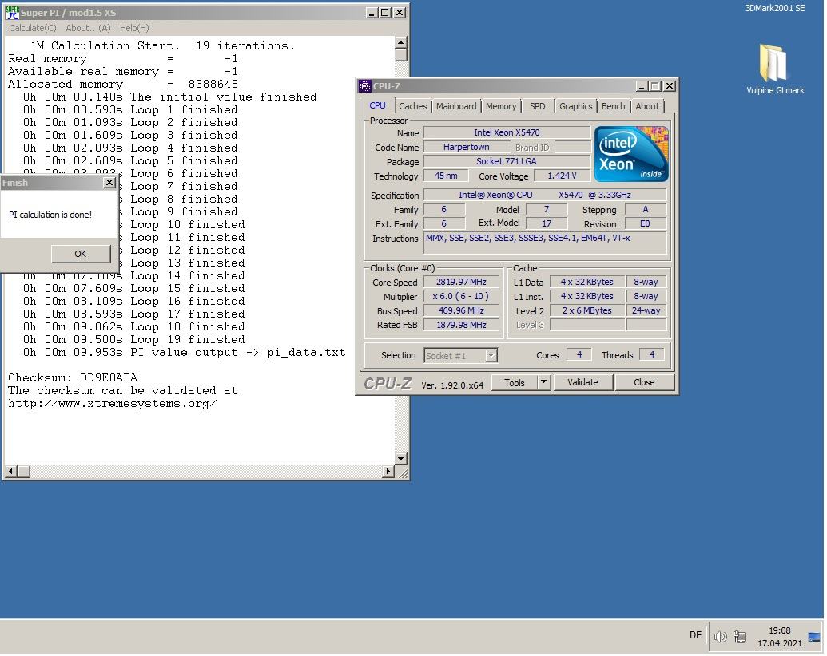Click the Super PI title bar icon
This screenshot has width=827, height=656.
coord(12,13)
